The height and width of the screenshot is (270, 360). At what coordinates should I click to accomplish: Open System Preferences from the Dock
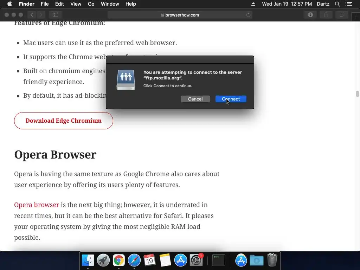(196, 260)
